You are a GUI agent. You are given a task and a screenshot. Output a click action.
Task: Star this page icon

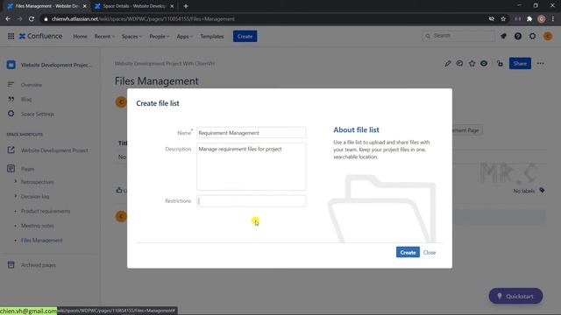[472, 64]
